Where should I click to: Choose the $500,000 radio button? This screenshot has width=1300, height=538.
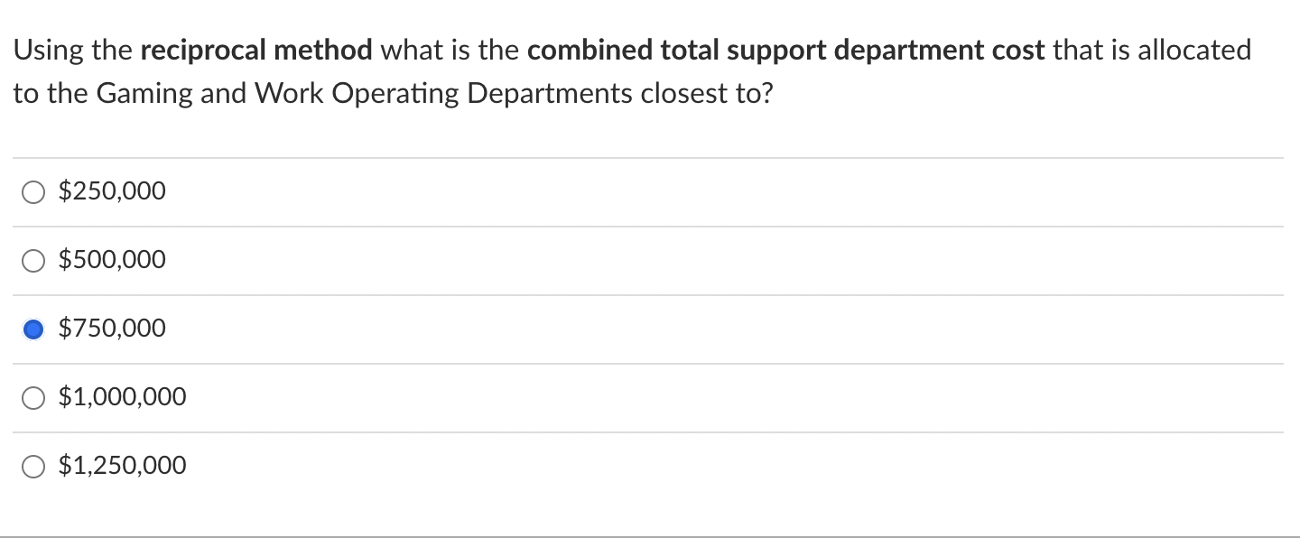[33, 260]
